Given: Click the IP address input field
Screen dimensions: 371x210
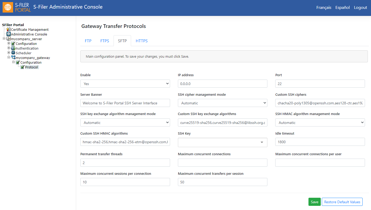Looking at the screenshot, I should tap(223, 84).
